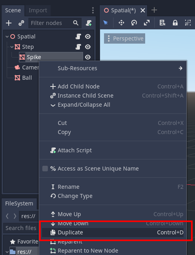This screenshot has height=255, width=195.
Task: Activate the Rotate Mode tool
Action: pyautogui.click(x=134, y=23)
